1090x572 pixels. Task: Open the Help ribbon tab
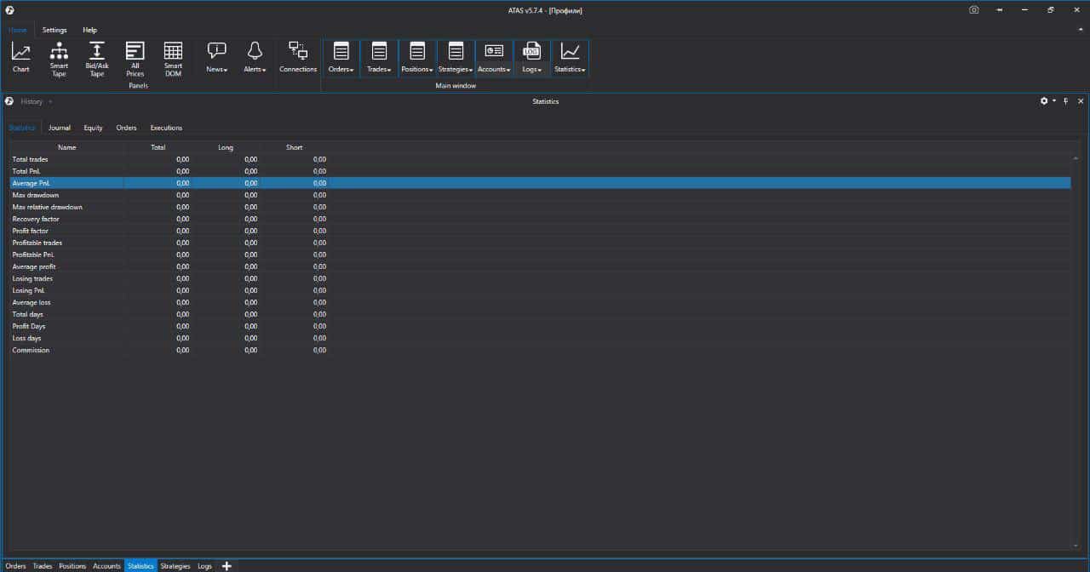(89, 30)
